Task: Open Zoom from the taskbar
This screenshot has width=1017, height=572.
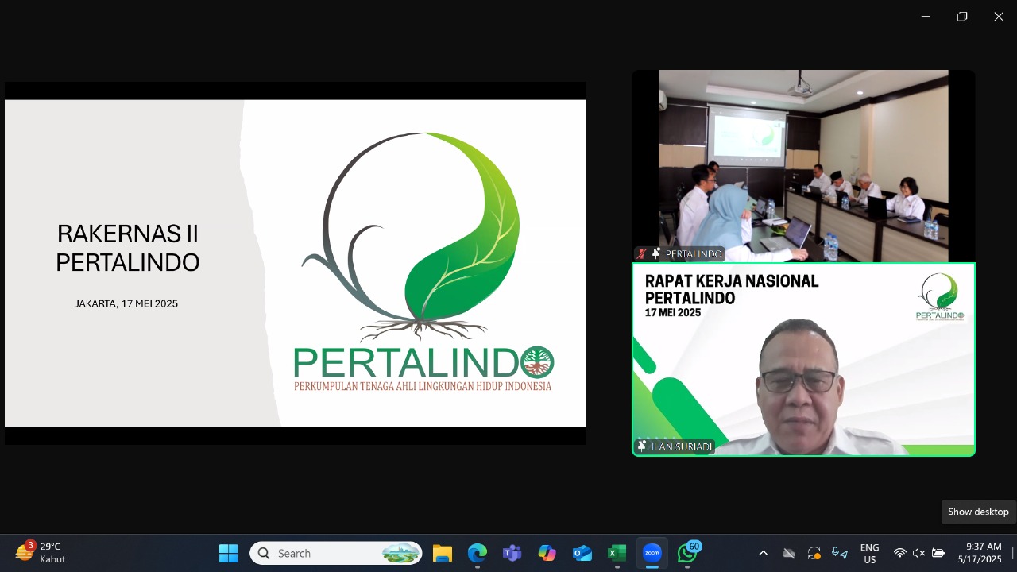Action: pos(652,553)
